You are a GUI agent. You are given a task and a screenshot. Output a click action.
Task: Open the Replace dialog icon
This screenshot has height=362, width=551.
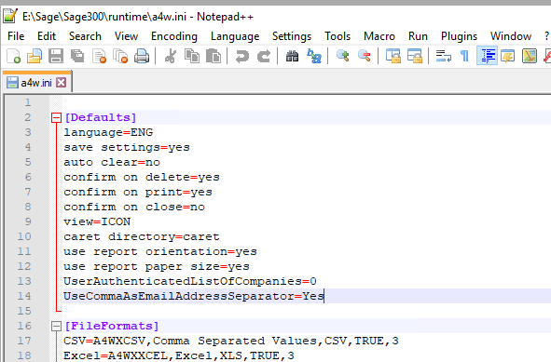314,56
